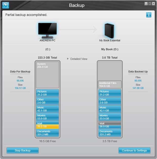Select Pictures category on My Book
157x159 pixels.
[110, 93]
